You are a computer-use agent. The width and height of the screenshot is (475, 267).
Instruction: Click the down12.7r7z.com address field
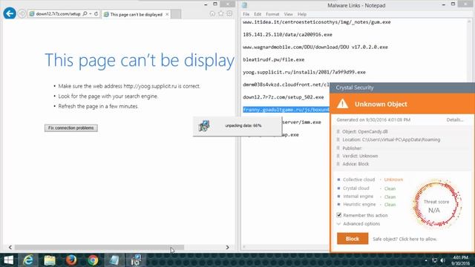[x=58, y=14]
